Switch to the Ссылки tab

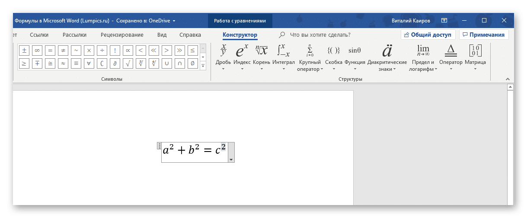(x=39, y=35)
